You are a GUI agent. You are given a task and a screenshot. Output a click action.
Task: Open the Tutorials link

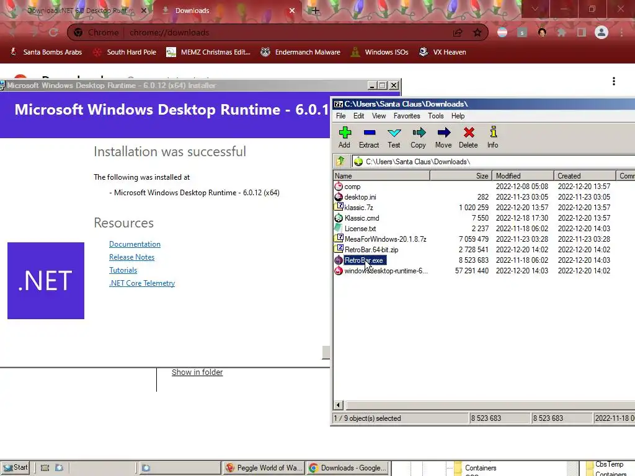pos(123,270)
